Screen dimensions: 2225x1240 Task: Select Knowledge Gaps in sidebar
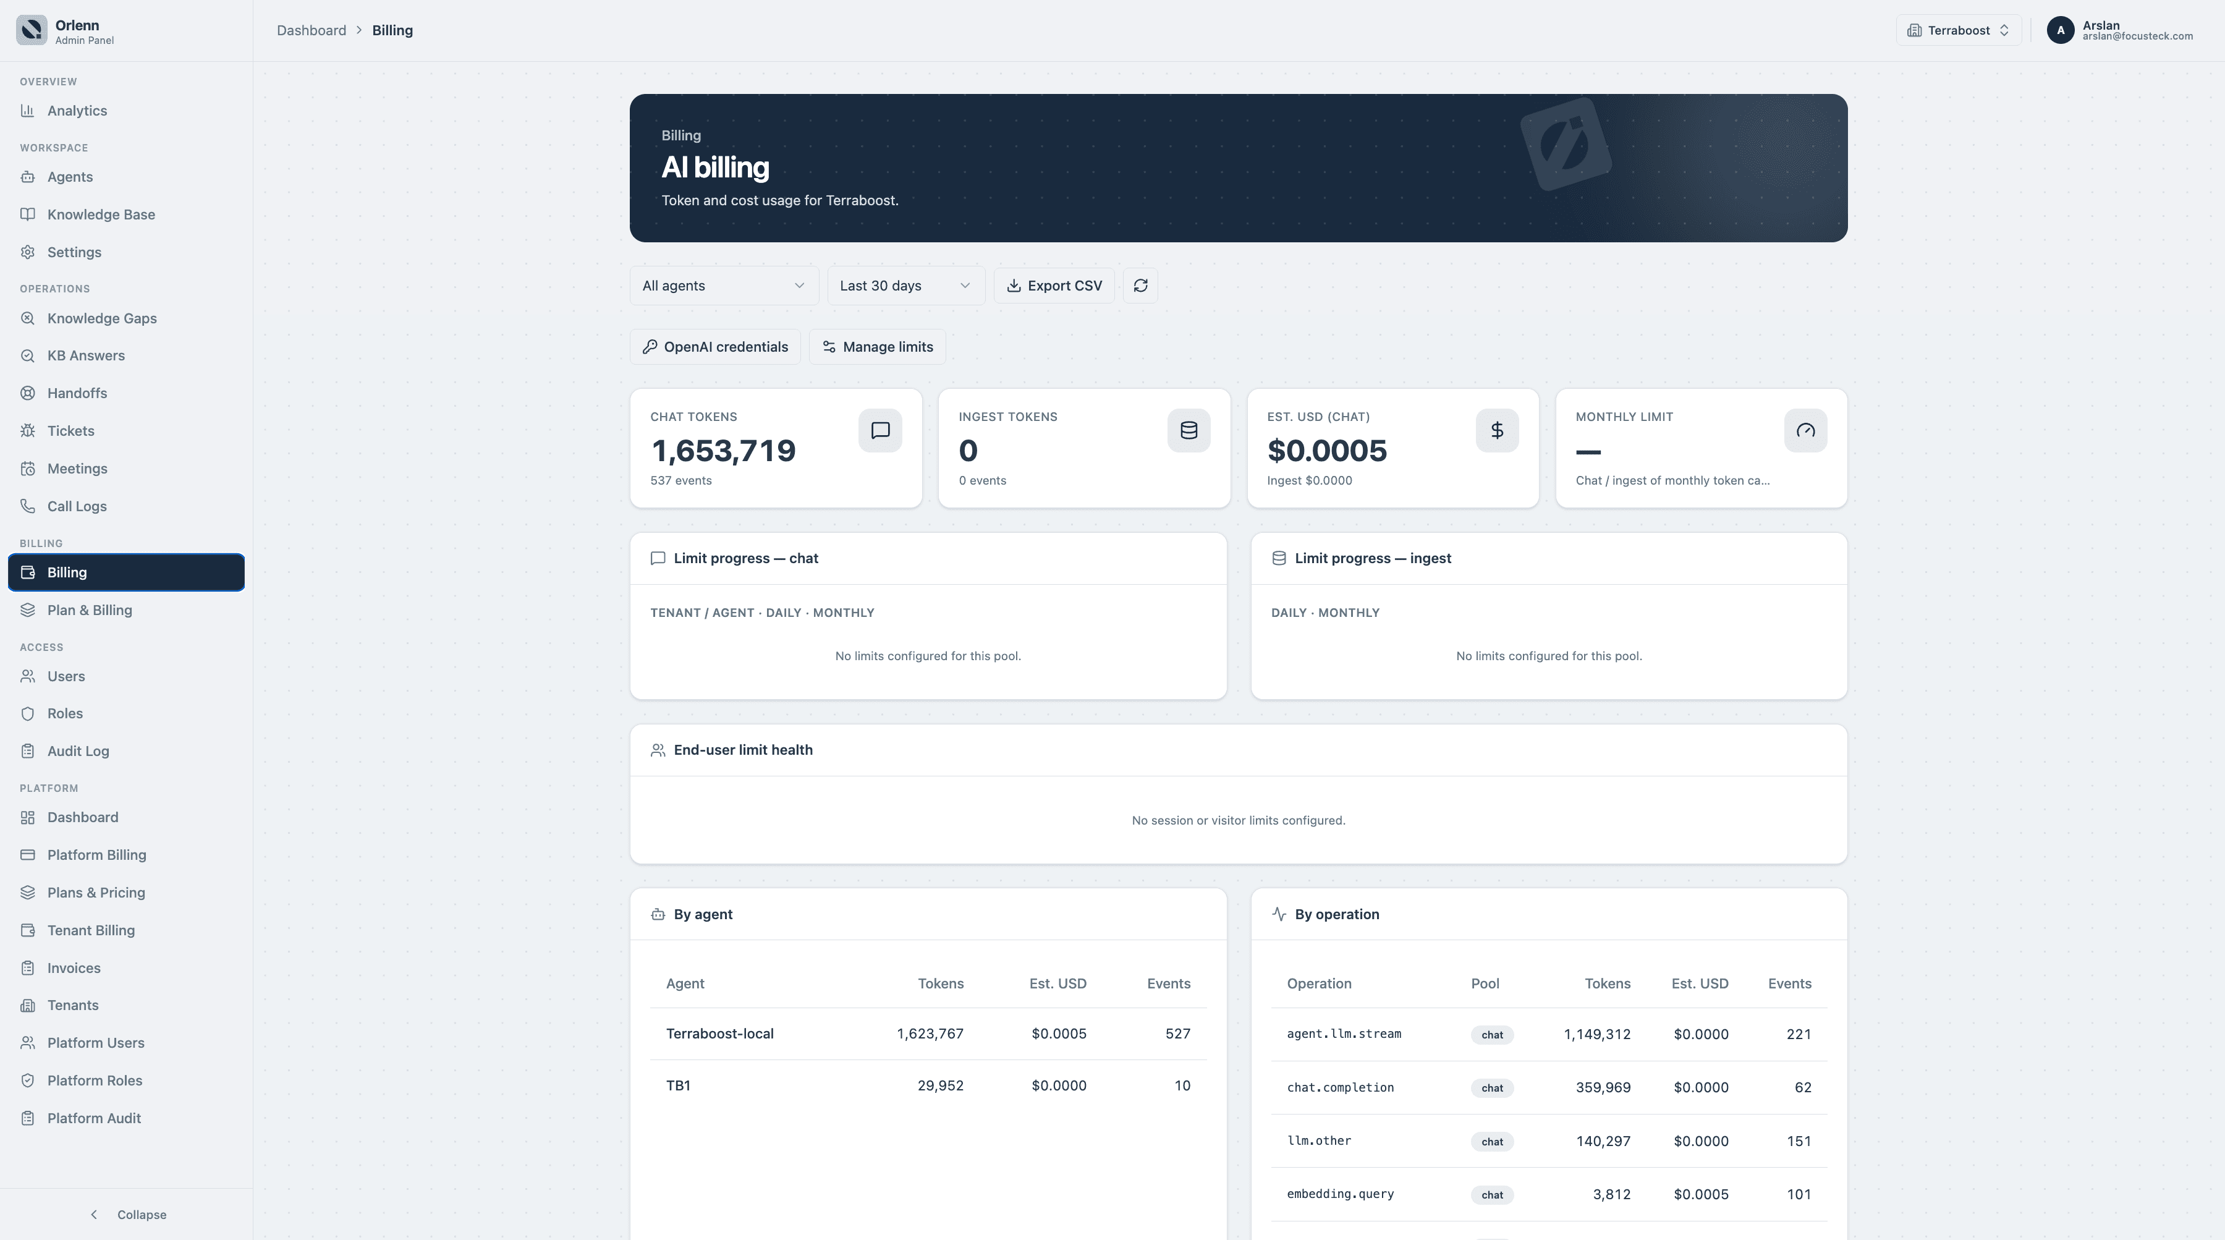(x=126, y=318)
